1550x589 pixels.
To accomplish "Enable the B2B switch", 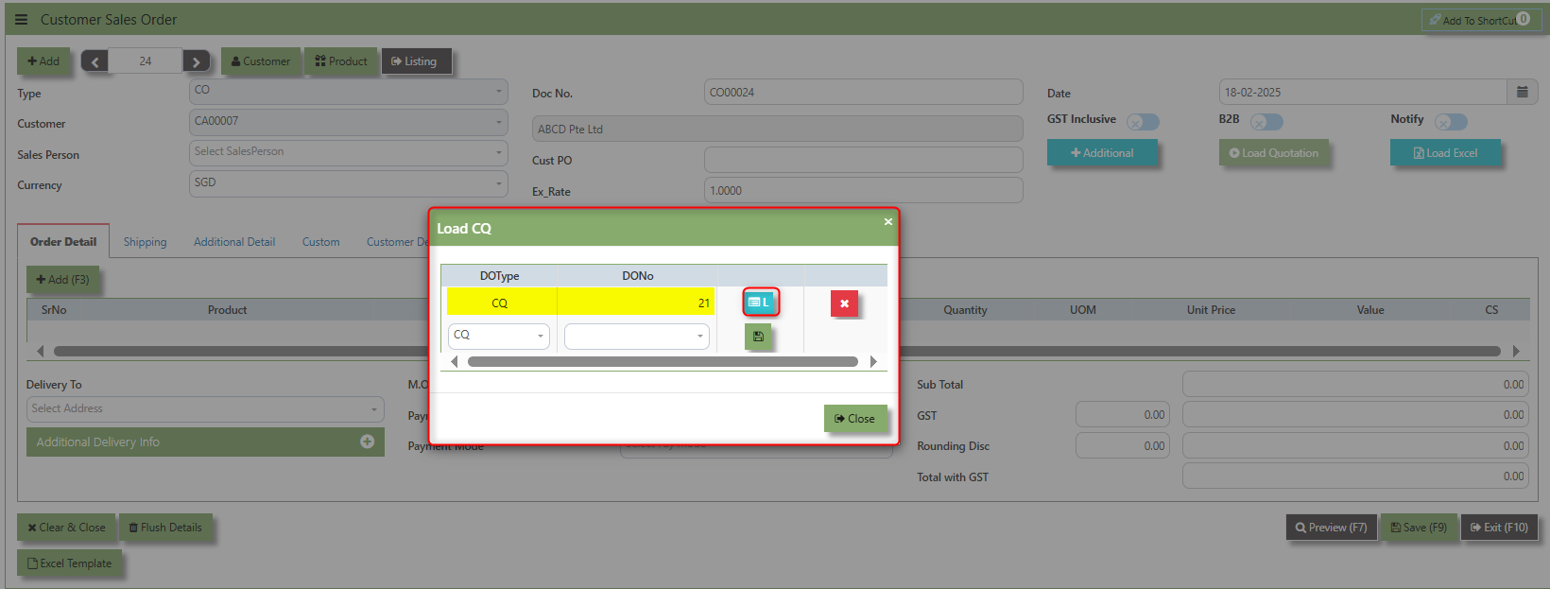I will click(1266, 122).
